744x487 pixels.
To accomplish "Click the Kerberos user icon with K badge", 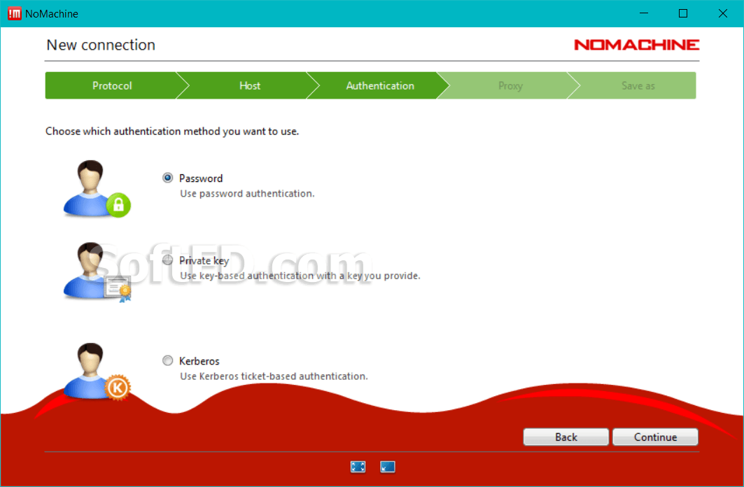I will tap(97, 372).
